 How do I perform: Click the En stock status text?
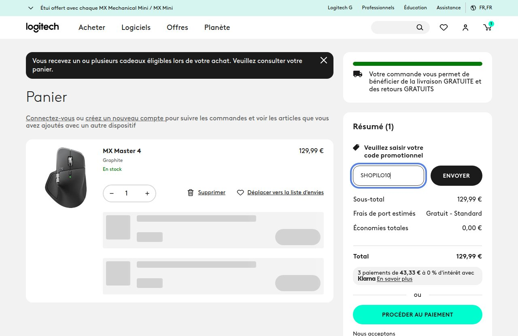point(112,169)
